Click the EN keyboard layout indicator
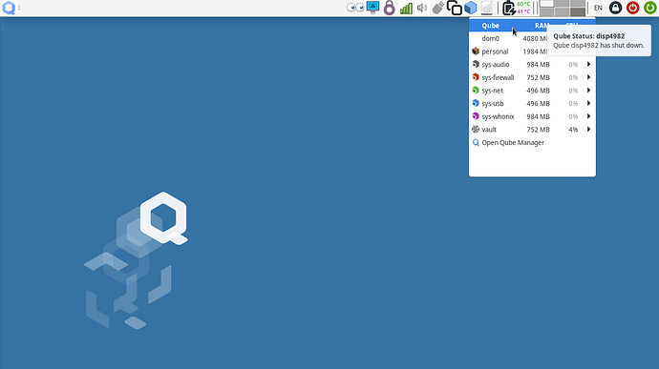This screenshot has height=369, width=659. 598,8
